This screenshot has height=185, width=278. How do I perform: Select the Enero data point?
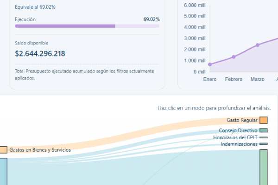(210, 64)
